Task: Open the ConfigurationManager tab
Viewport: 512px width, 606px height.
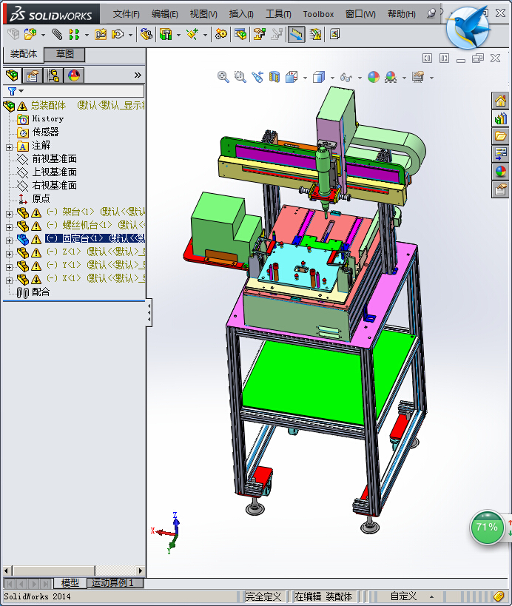Action: coord(53,75)
